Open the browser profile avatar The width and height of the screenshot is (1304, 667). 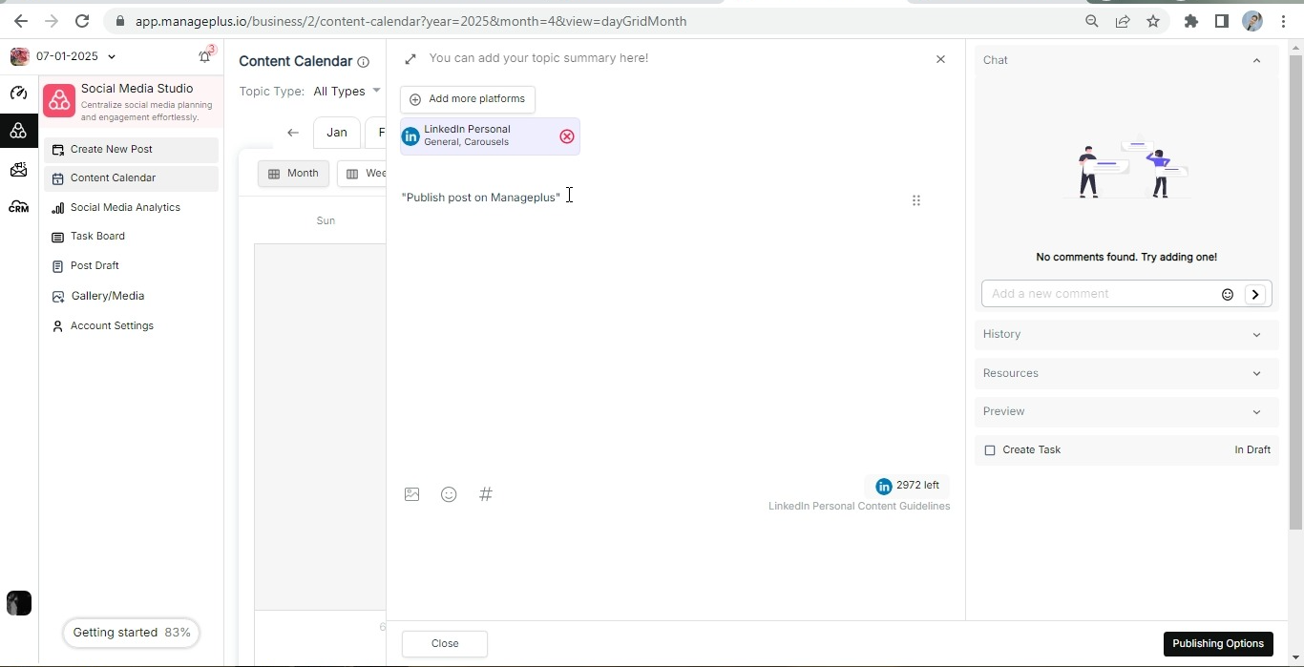(1252, 21)
